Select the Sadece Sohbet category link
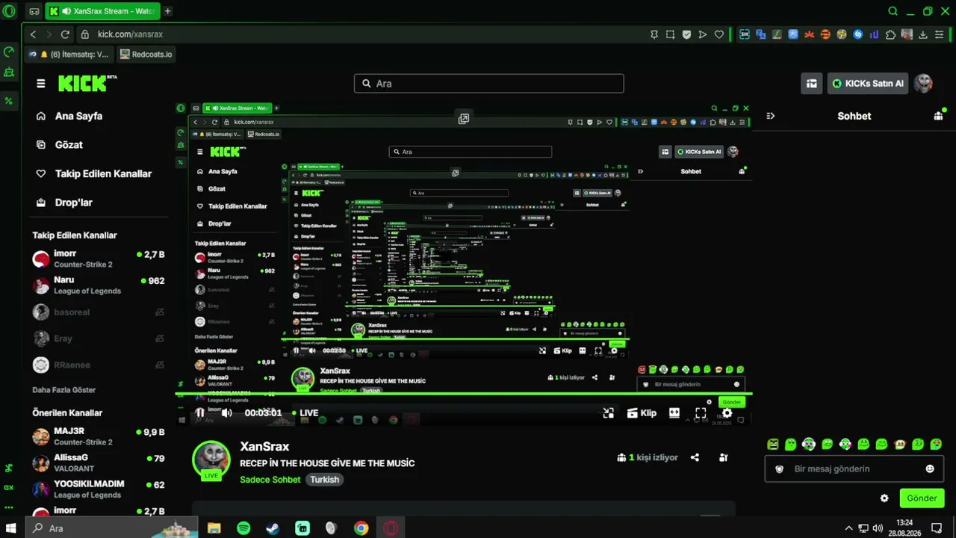The height and width of the screenshot is (538, 956). (x=270, y=480)
